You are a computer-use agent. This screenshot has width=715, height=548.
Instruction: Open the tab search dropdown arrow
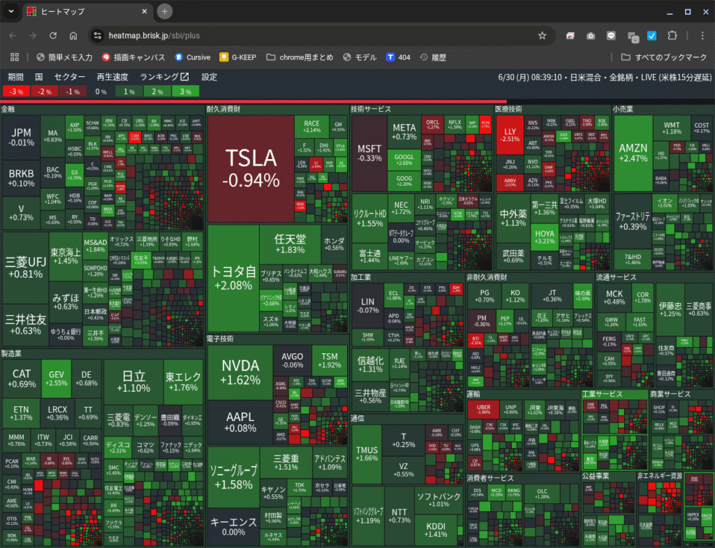11,11
